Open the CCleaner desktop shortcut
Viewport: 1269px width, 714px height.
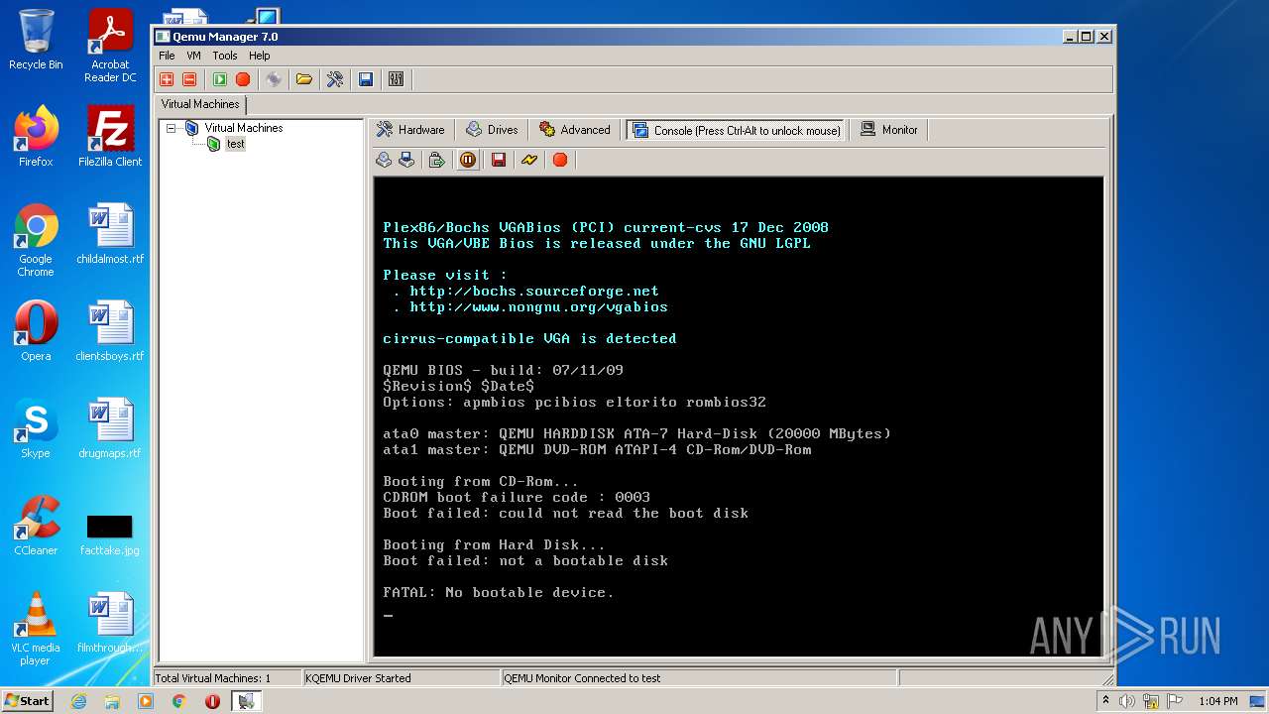36,526
